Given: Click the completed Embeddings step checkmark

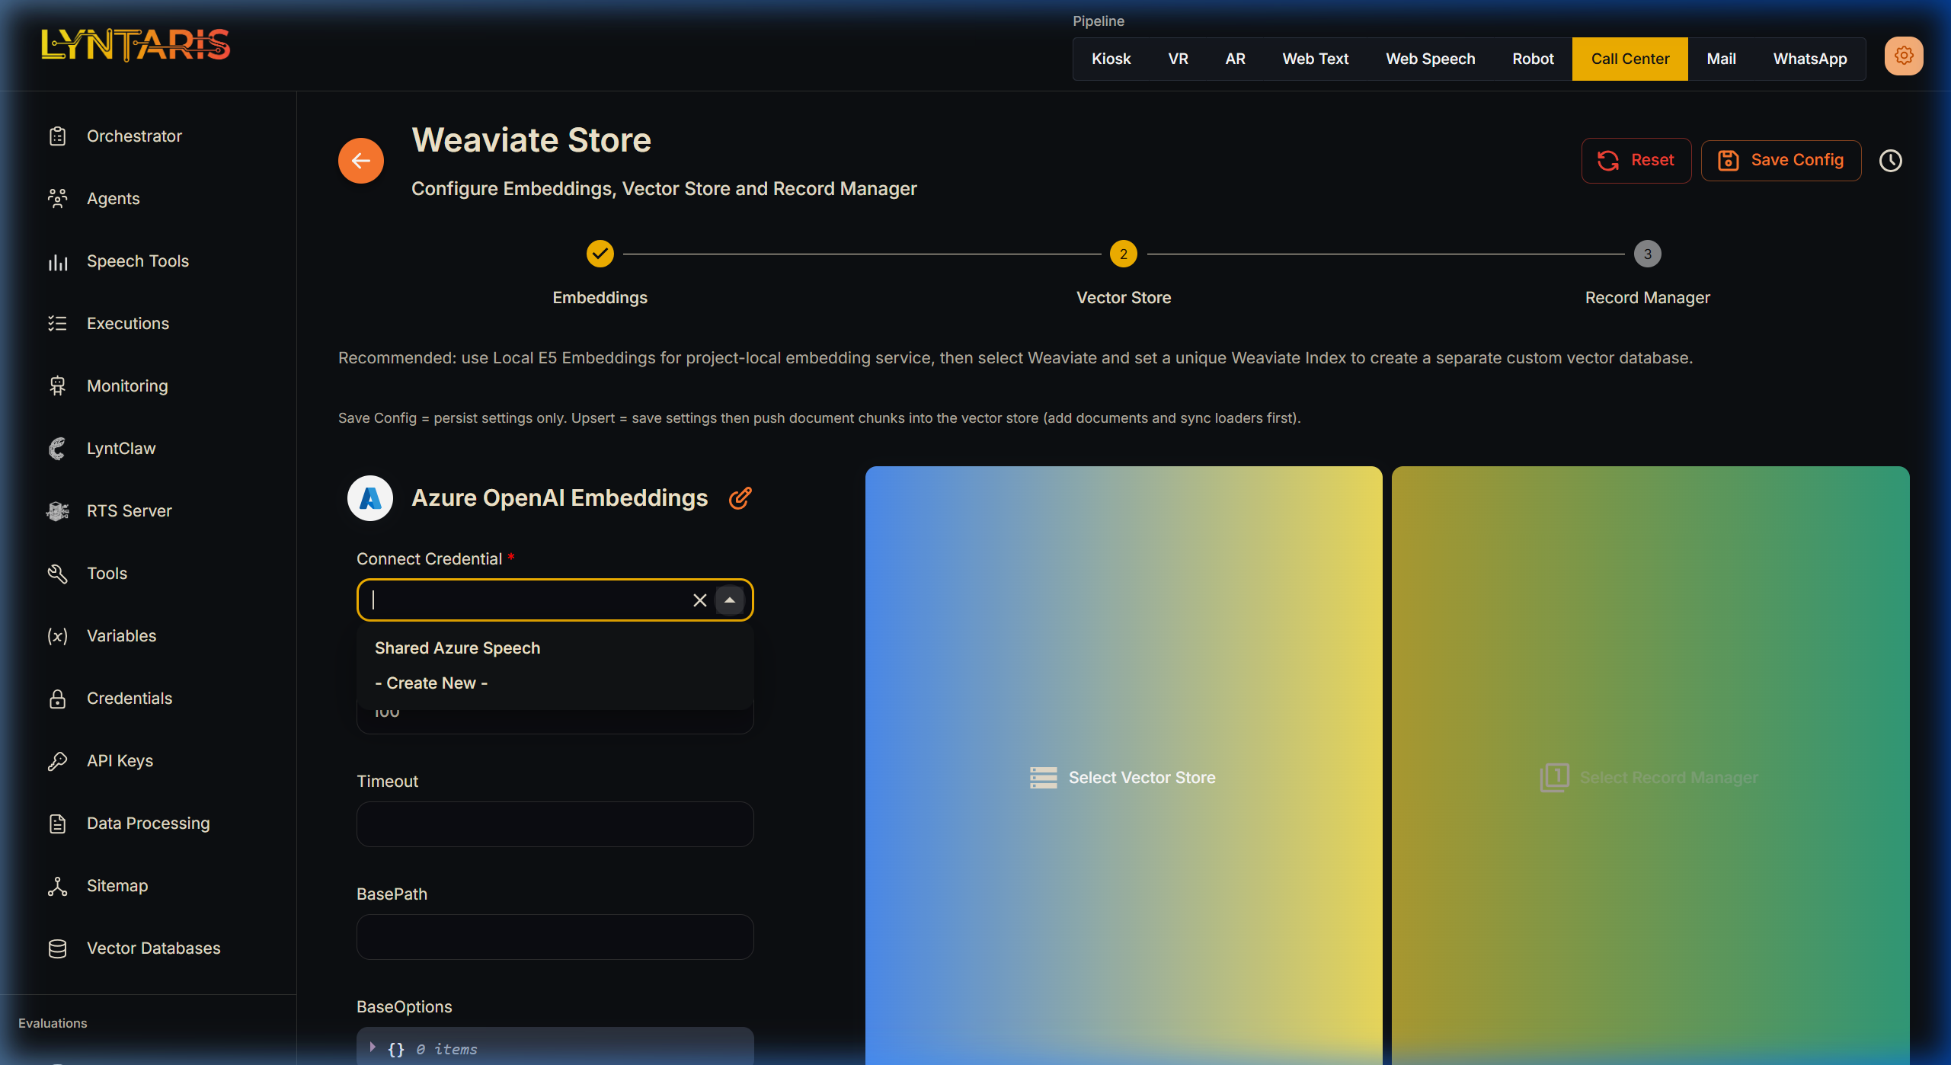Looking at the screenshot, I should (600, 254).
